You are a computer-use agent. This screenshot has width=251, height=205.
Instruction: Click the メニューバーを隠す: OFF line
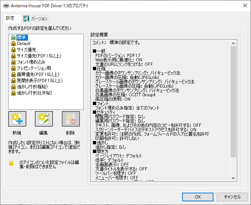pos(117,177)
